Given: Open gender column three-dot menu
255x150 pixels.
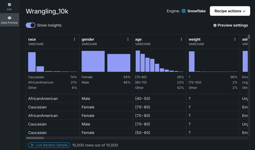Looking at the screenshot, I should tap(128, 39).
